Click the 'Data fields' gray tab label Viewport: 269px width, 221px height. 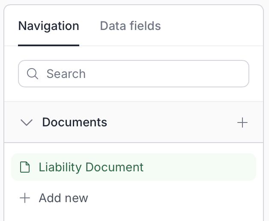[x=130, y=26]
